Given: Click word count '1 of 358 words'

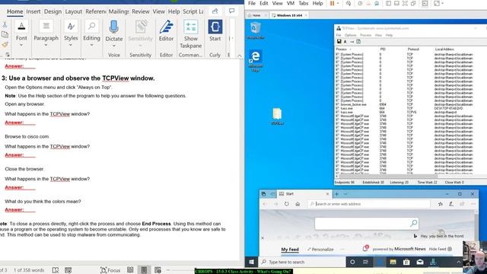Looking at the screenshot, I should 29,270.
